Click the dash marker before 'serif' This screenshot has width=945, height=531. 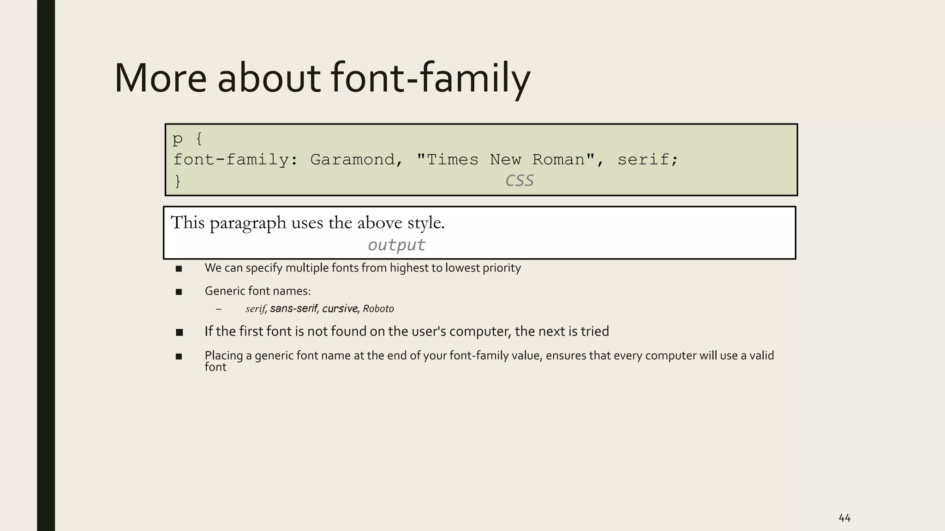point(218,309)
